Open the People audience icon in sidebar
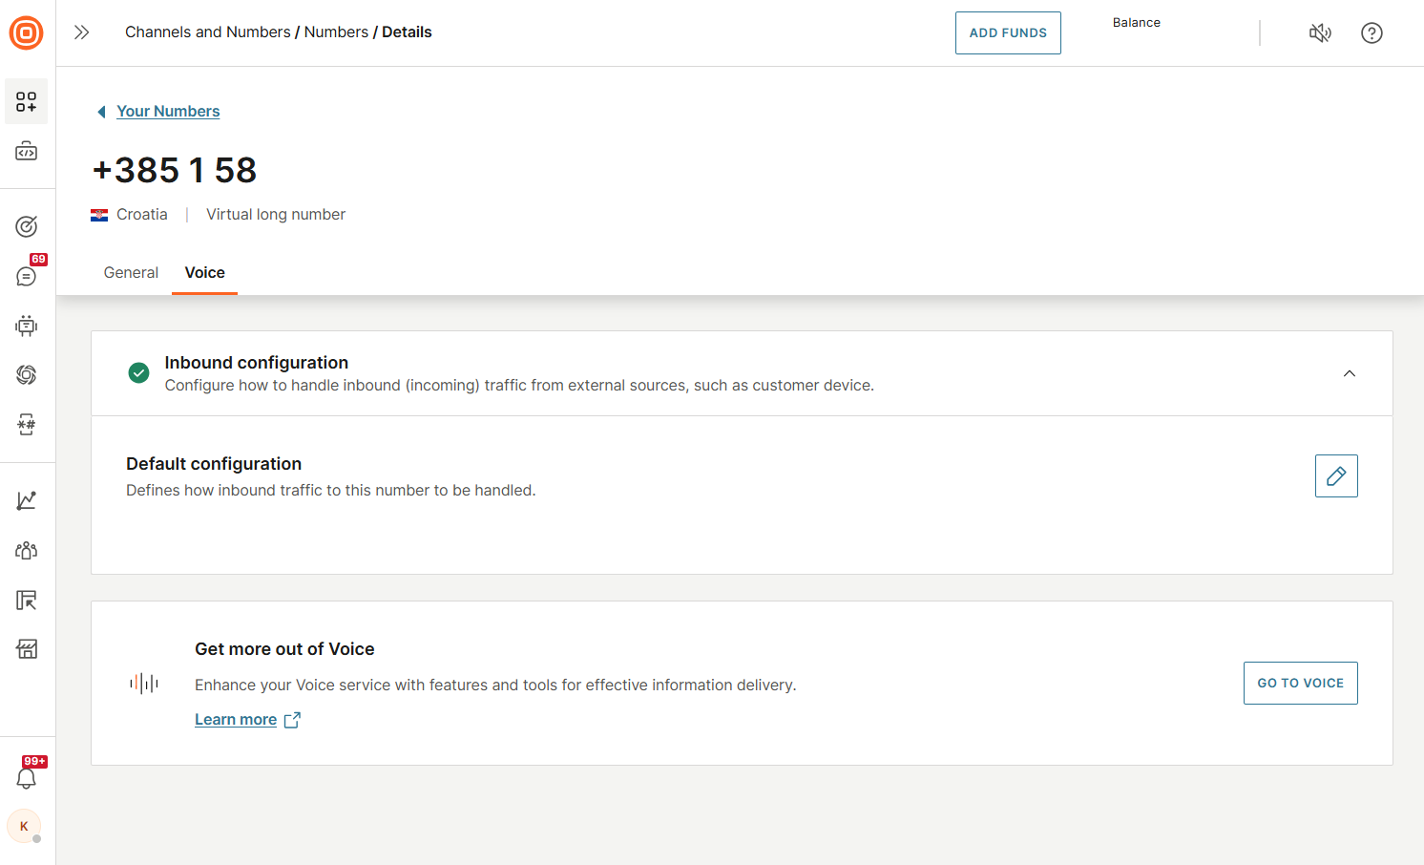1424x865 pixels. [x=27, y=550]
